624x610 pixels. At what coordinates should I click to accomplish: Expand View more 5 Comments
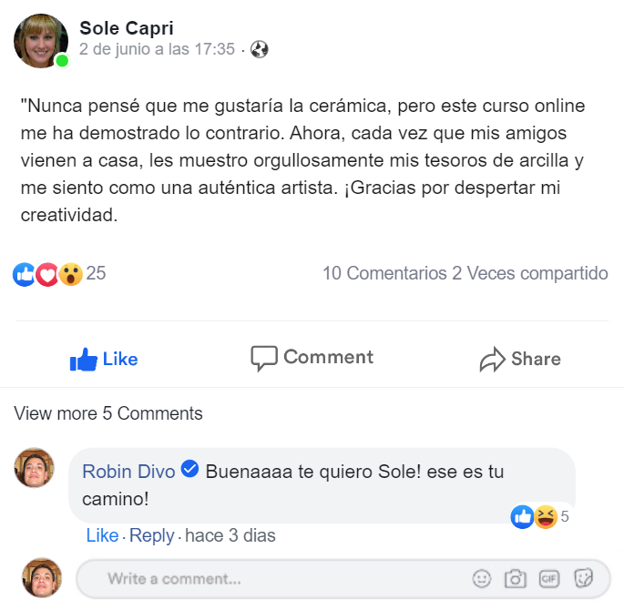[x=108, y=413]
